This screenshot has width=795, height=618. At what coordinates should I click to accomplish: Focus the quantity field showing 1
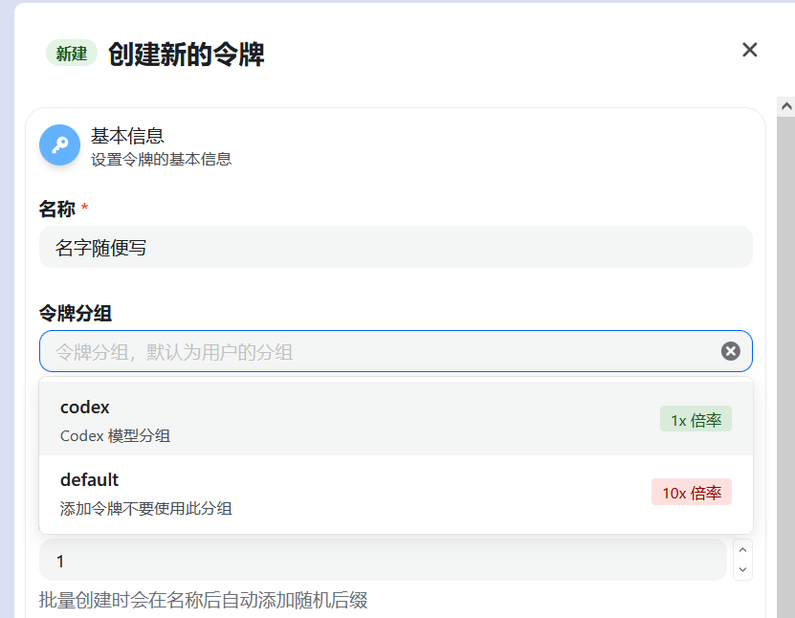[x=383, y=561]
